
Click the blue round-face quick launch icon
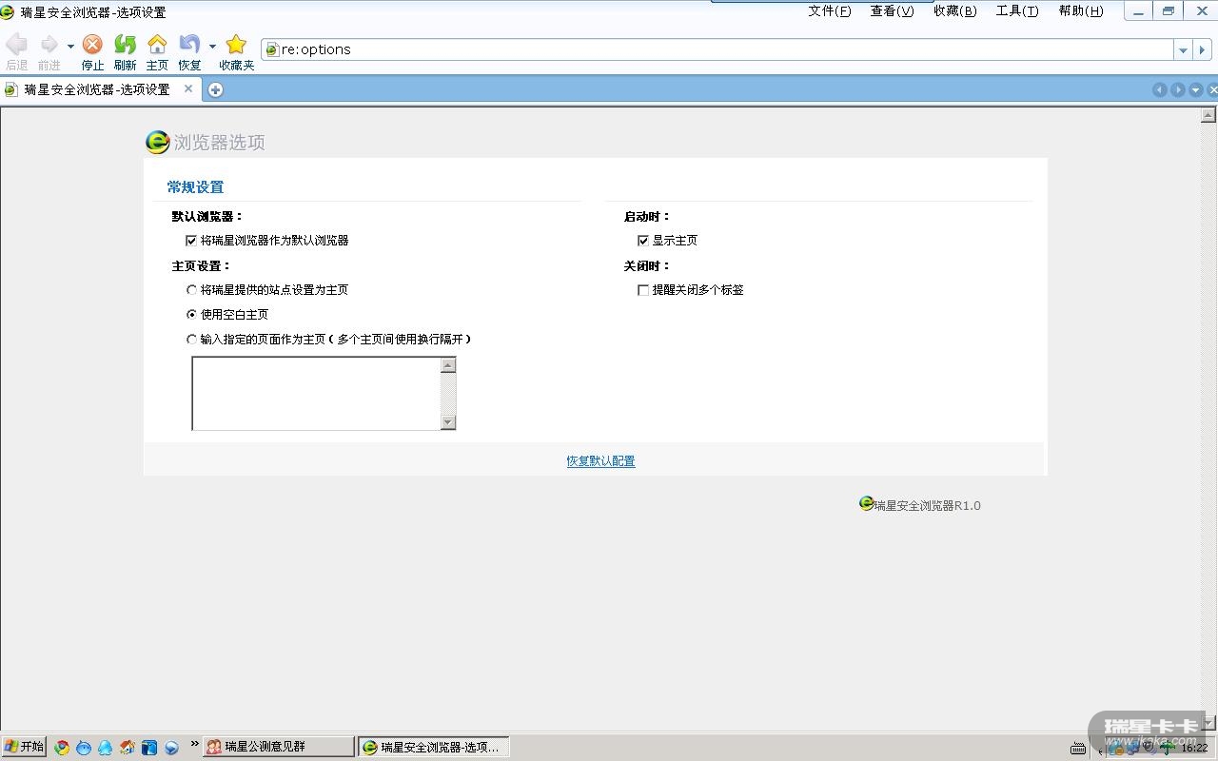(84, 748)
